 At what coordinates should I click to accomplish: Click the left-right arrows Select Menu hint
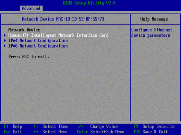(x=50, y=132)
